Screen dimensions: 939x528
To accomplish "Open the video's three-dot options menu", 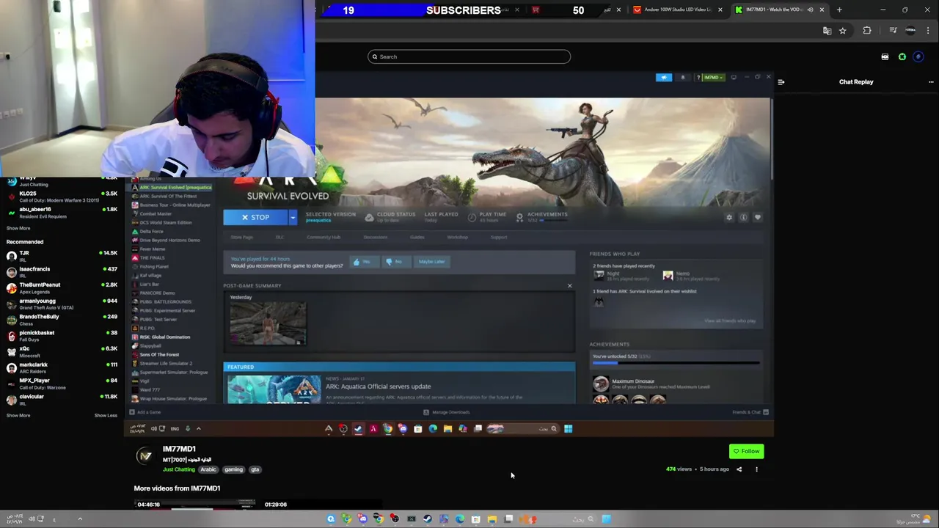I will tap(756, 469).
